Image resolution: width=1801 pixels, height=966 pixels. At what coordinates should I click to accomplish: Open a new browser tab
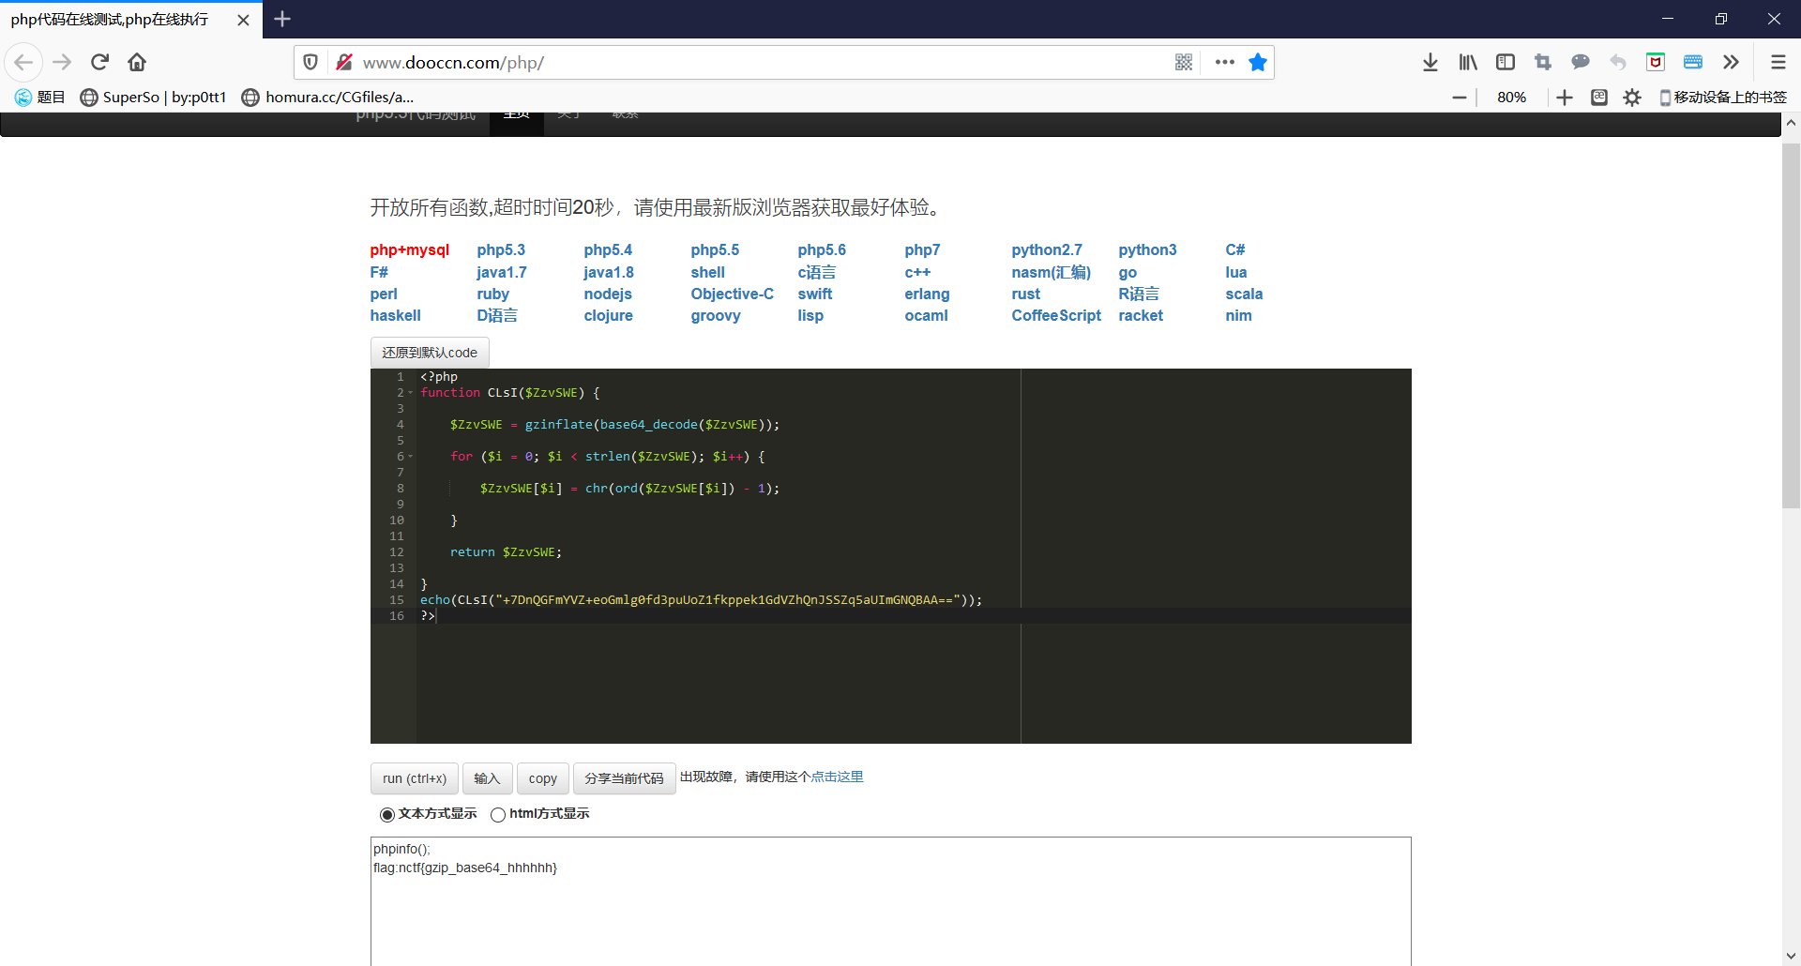282,19
